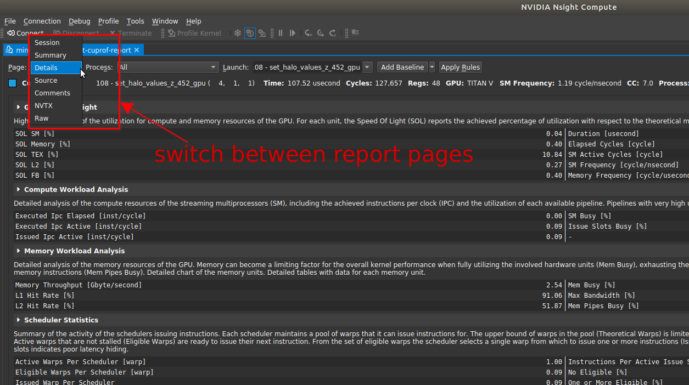The height and width of the screenshot is (385, 689).
Task: Click the resume play icon beside pause
Action: click(293, 33)
